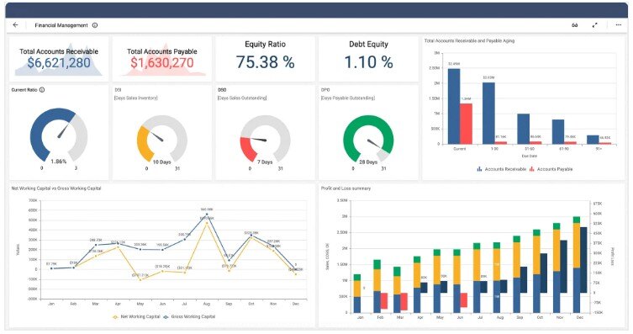Click the Profit and Loss summary title
633x334 pixels.
pyautogui.click(x=346, y=188)
